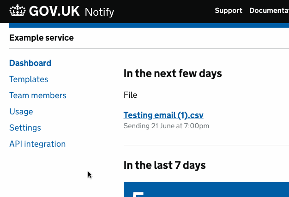Go to the Support page
Image resolution: width=289 pixels, height=197 pixels.
[x=229, y=11]
